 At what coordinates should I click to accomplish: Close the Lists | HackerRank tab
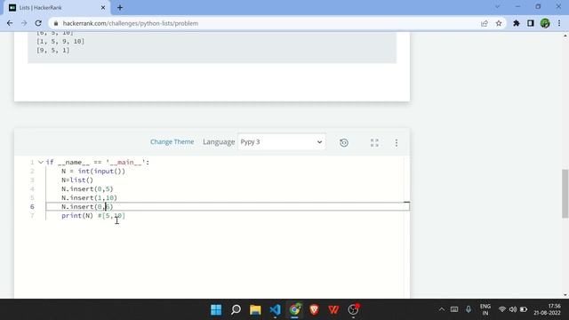click(103, 8)
